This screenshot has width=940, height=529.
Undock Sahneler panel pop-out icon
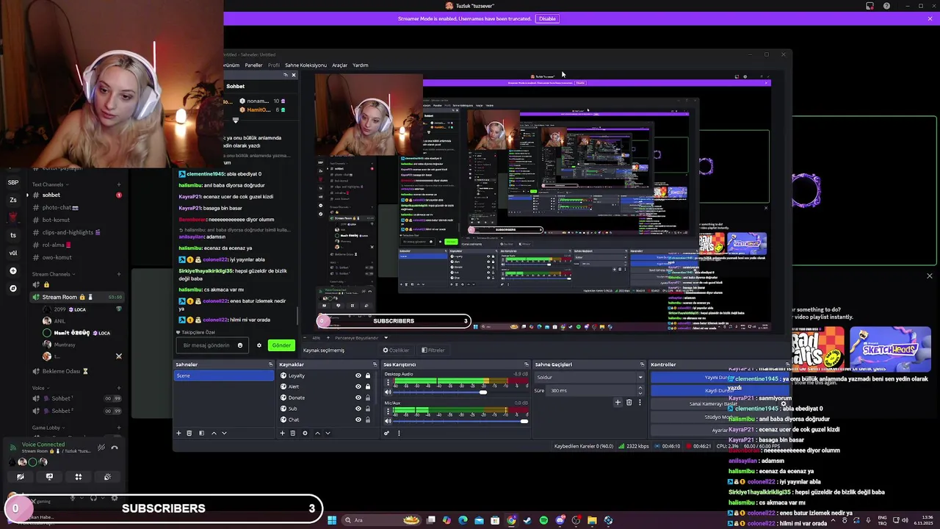coord(271,364)
